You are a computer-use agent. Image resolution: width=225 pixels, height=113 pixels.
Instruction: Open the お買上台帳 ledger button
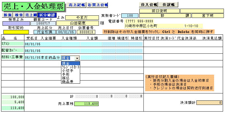pos(97,5)
